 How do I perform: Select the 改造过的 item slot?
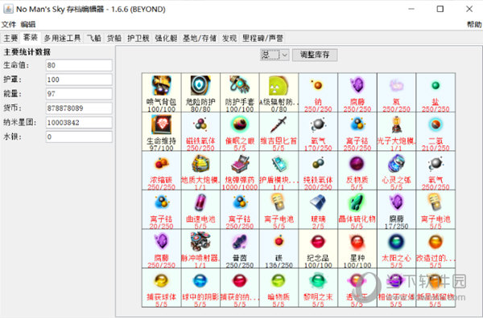436,249
